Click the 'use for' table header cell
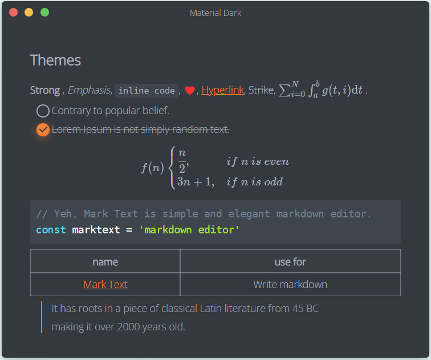This screenshot has width=431, height=360. click(x=290, y=261)
